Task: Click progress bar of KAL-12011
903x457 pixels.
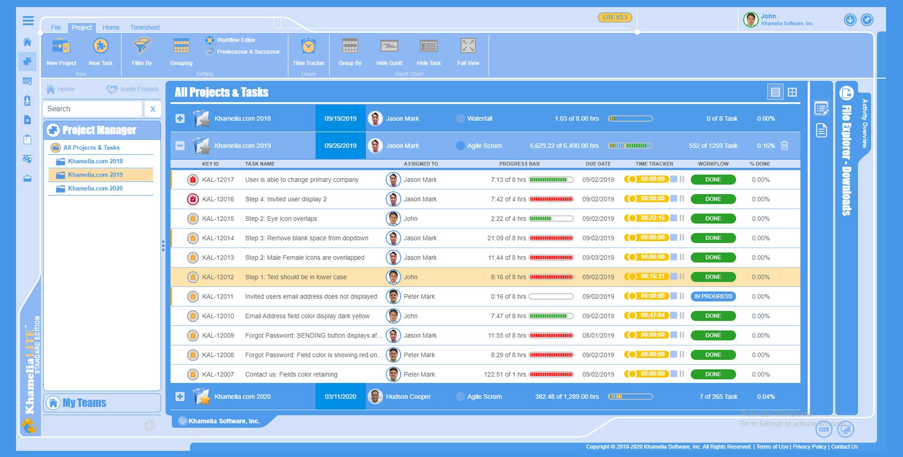Action: tap(551, 297)
